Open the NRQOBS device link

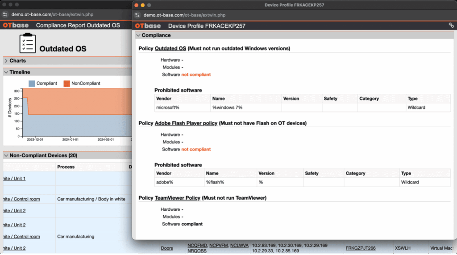click(197, 251)
